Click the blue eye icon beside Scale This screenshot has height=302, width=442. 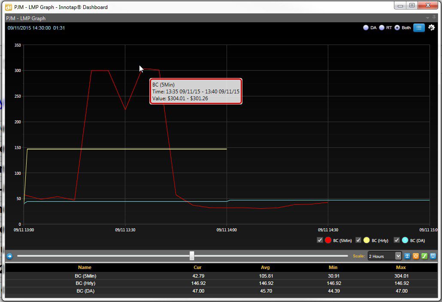click(x=407, y=256)
